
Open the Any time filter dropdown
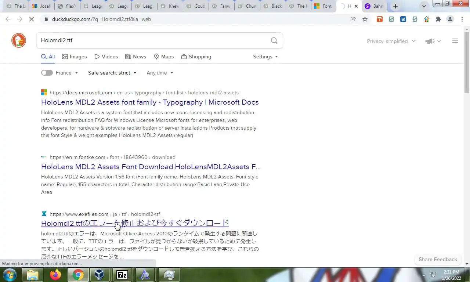point(160,73)
